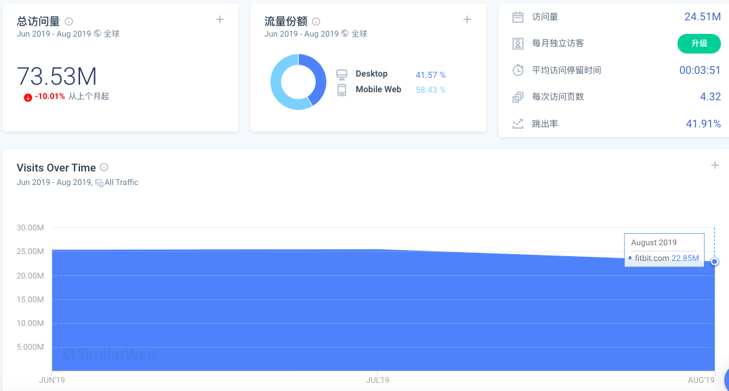The height and width of the screenshot is (391, 729).
Task: Click info icon beside Visits Over Time
Action: coord(104,167)
